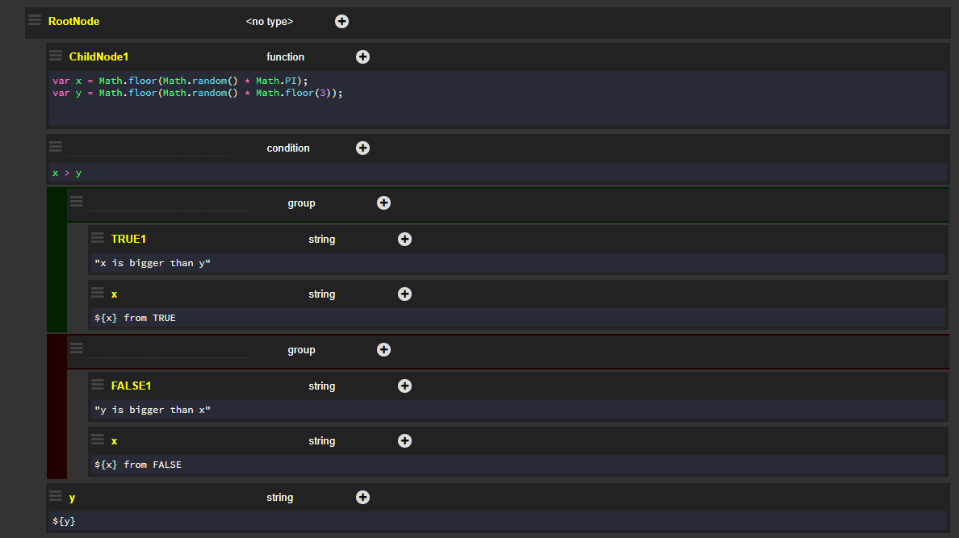
Task: Click the plus icon next to TRUE1
Action: pos(404,239)
